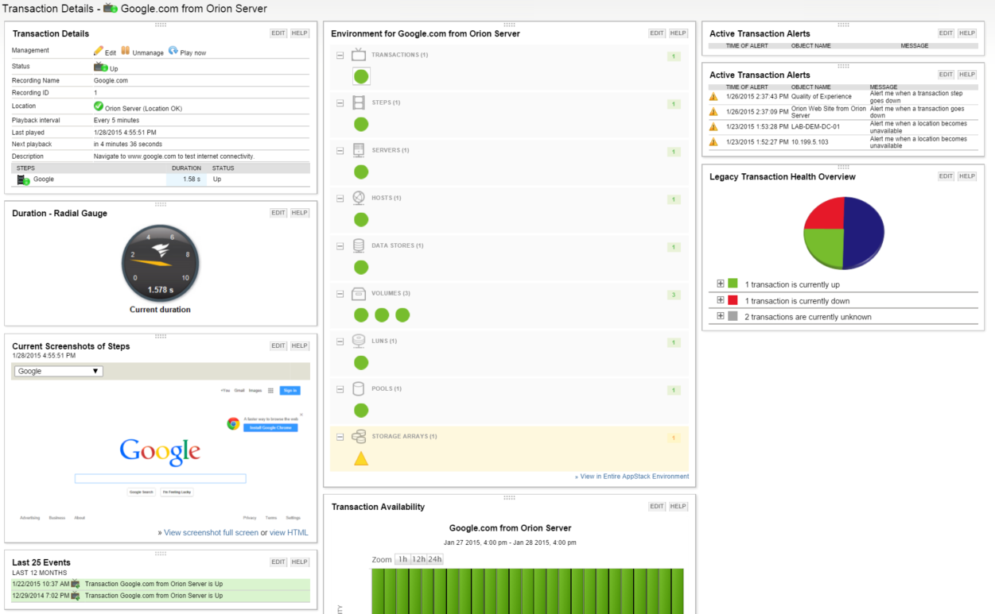Open the view HTML link

click(x=289, y=532)
